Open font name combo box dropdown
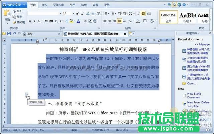The height and width of the screenshot is (134, 214). (x=60, y=14)
